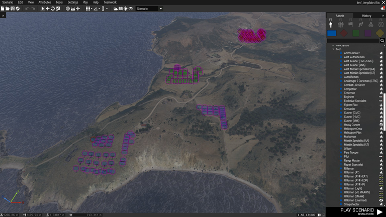Image resolution: width=386 pixels, height=217 pixels.
Task: Choose the purple Civilian side swatch
Action: 368,33
